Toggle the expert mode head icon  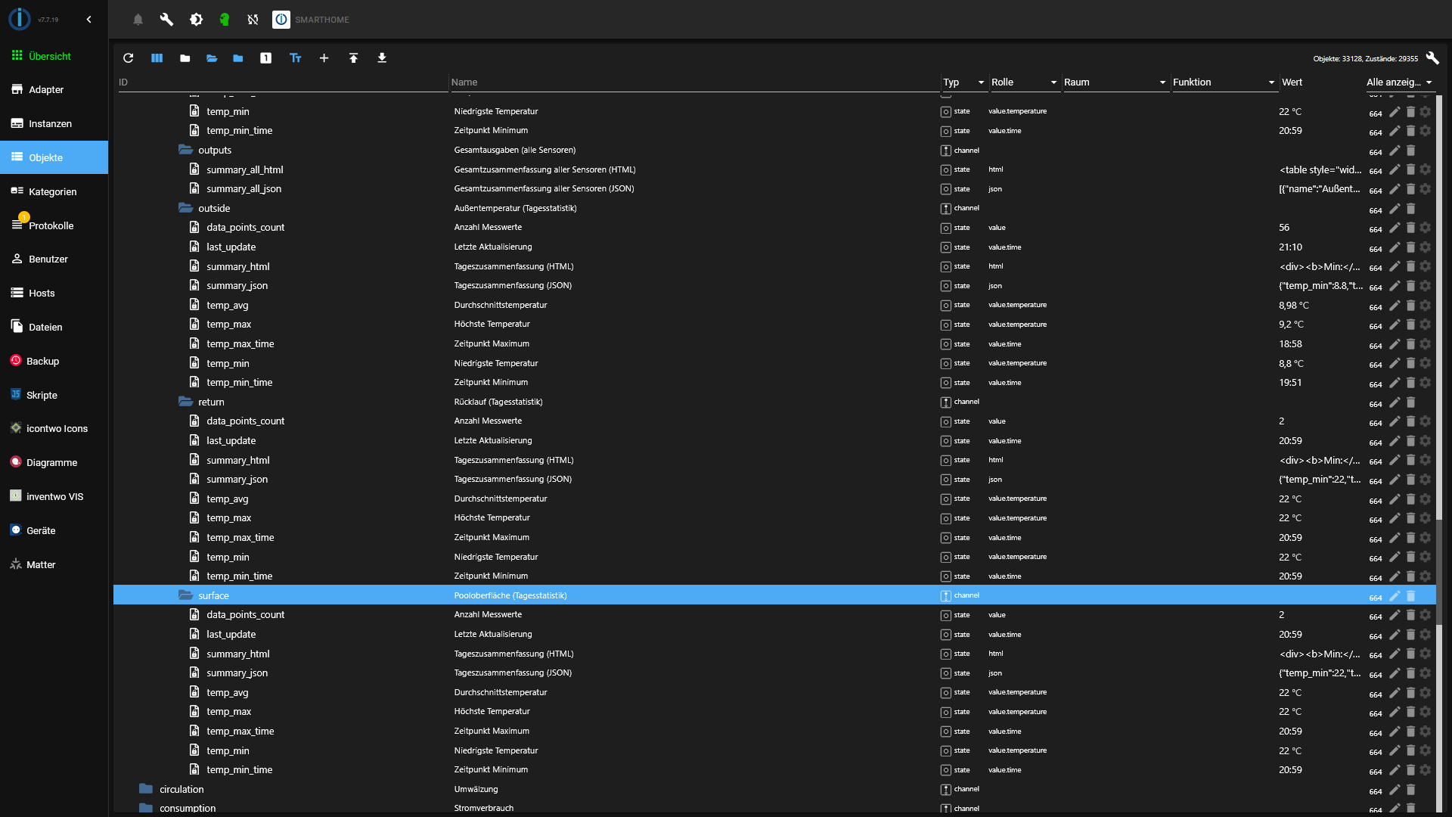(x=225, y=20)
